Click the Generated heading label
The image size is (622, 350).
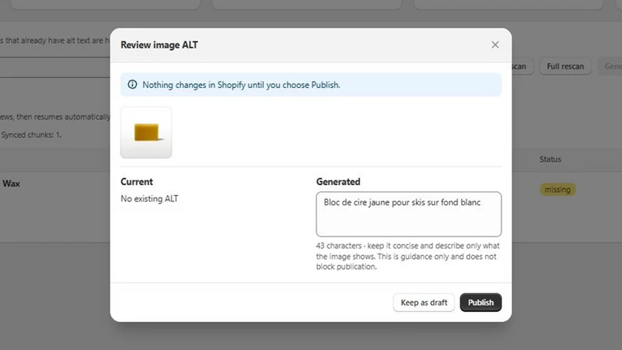[338, 182]
